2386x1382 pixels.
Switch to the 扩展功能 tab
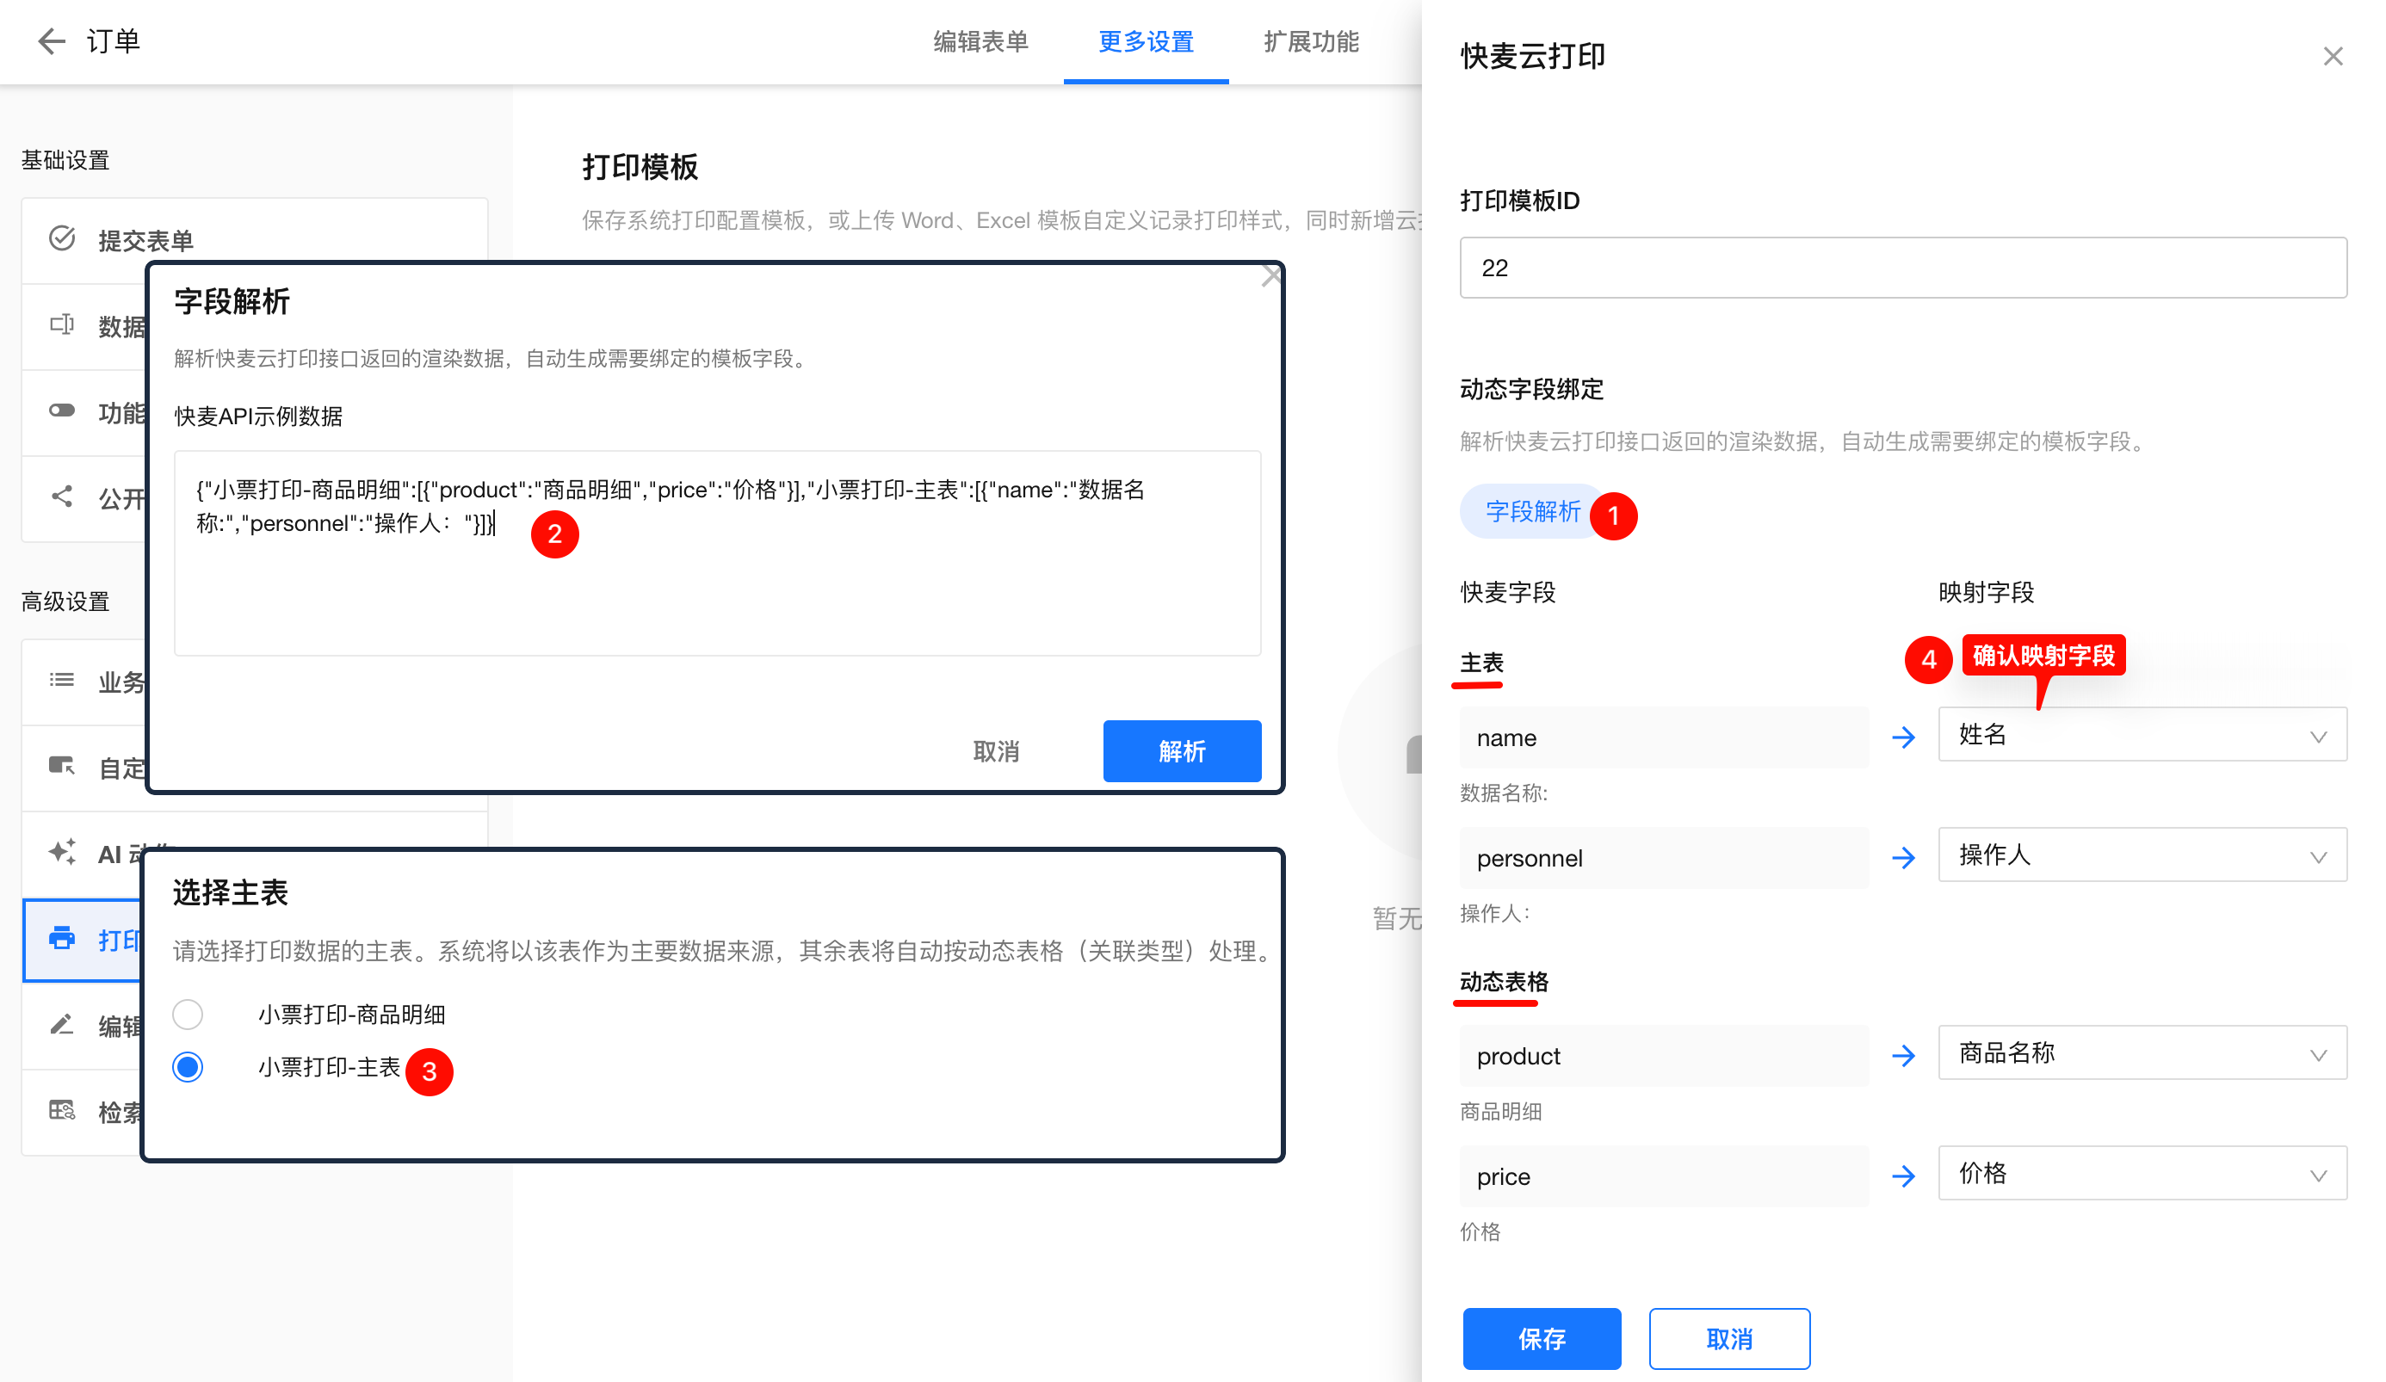[1310, 41]
